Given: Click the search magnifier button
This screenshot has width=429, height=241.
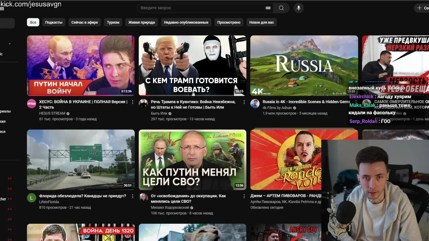Looking at the screenshot, I should [x=281, y=8].
